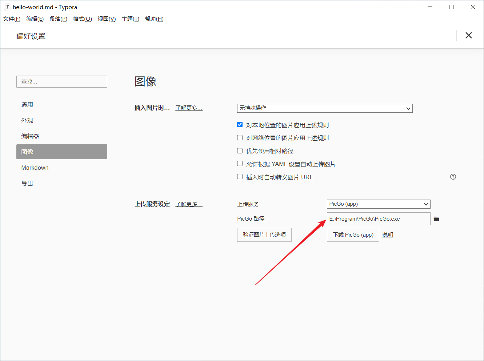Select Markdown settings category in sidebar
Viewport: 484px width, 361px height.
click(35, 168)
